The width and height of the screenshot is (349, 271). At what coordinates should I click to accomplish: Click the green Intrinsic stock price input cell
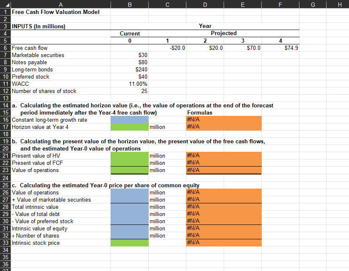(130, 243)
